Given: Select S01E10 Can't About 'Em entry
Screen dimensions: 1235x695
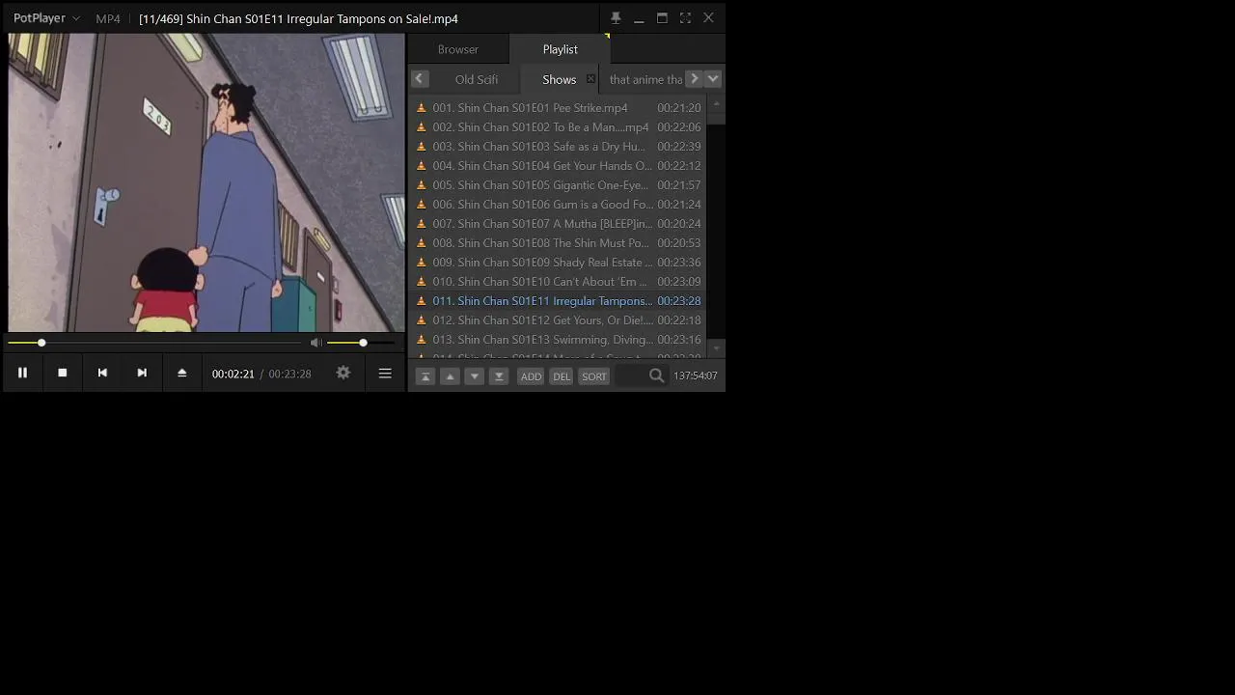Looking at the screenshot, I should [559, 282].
